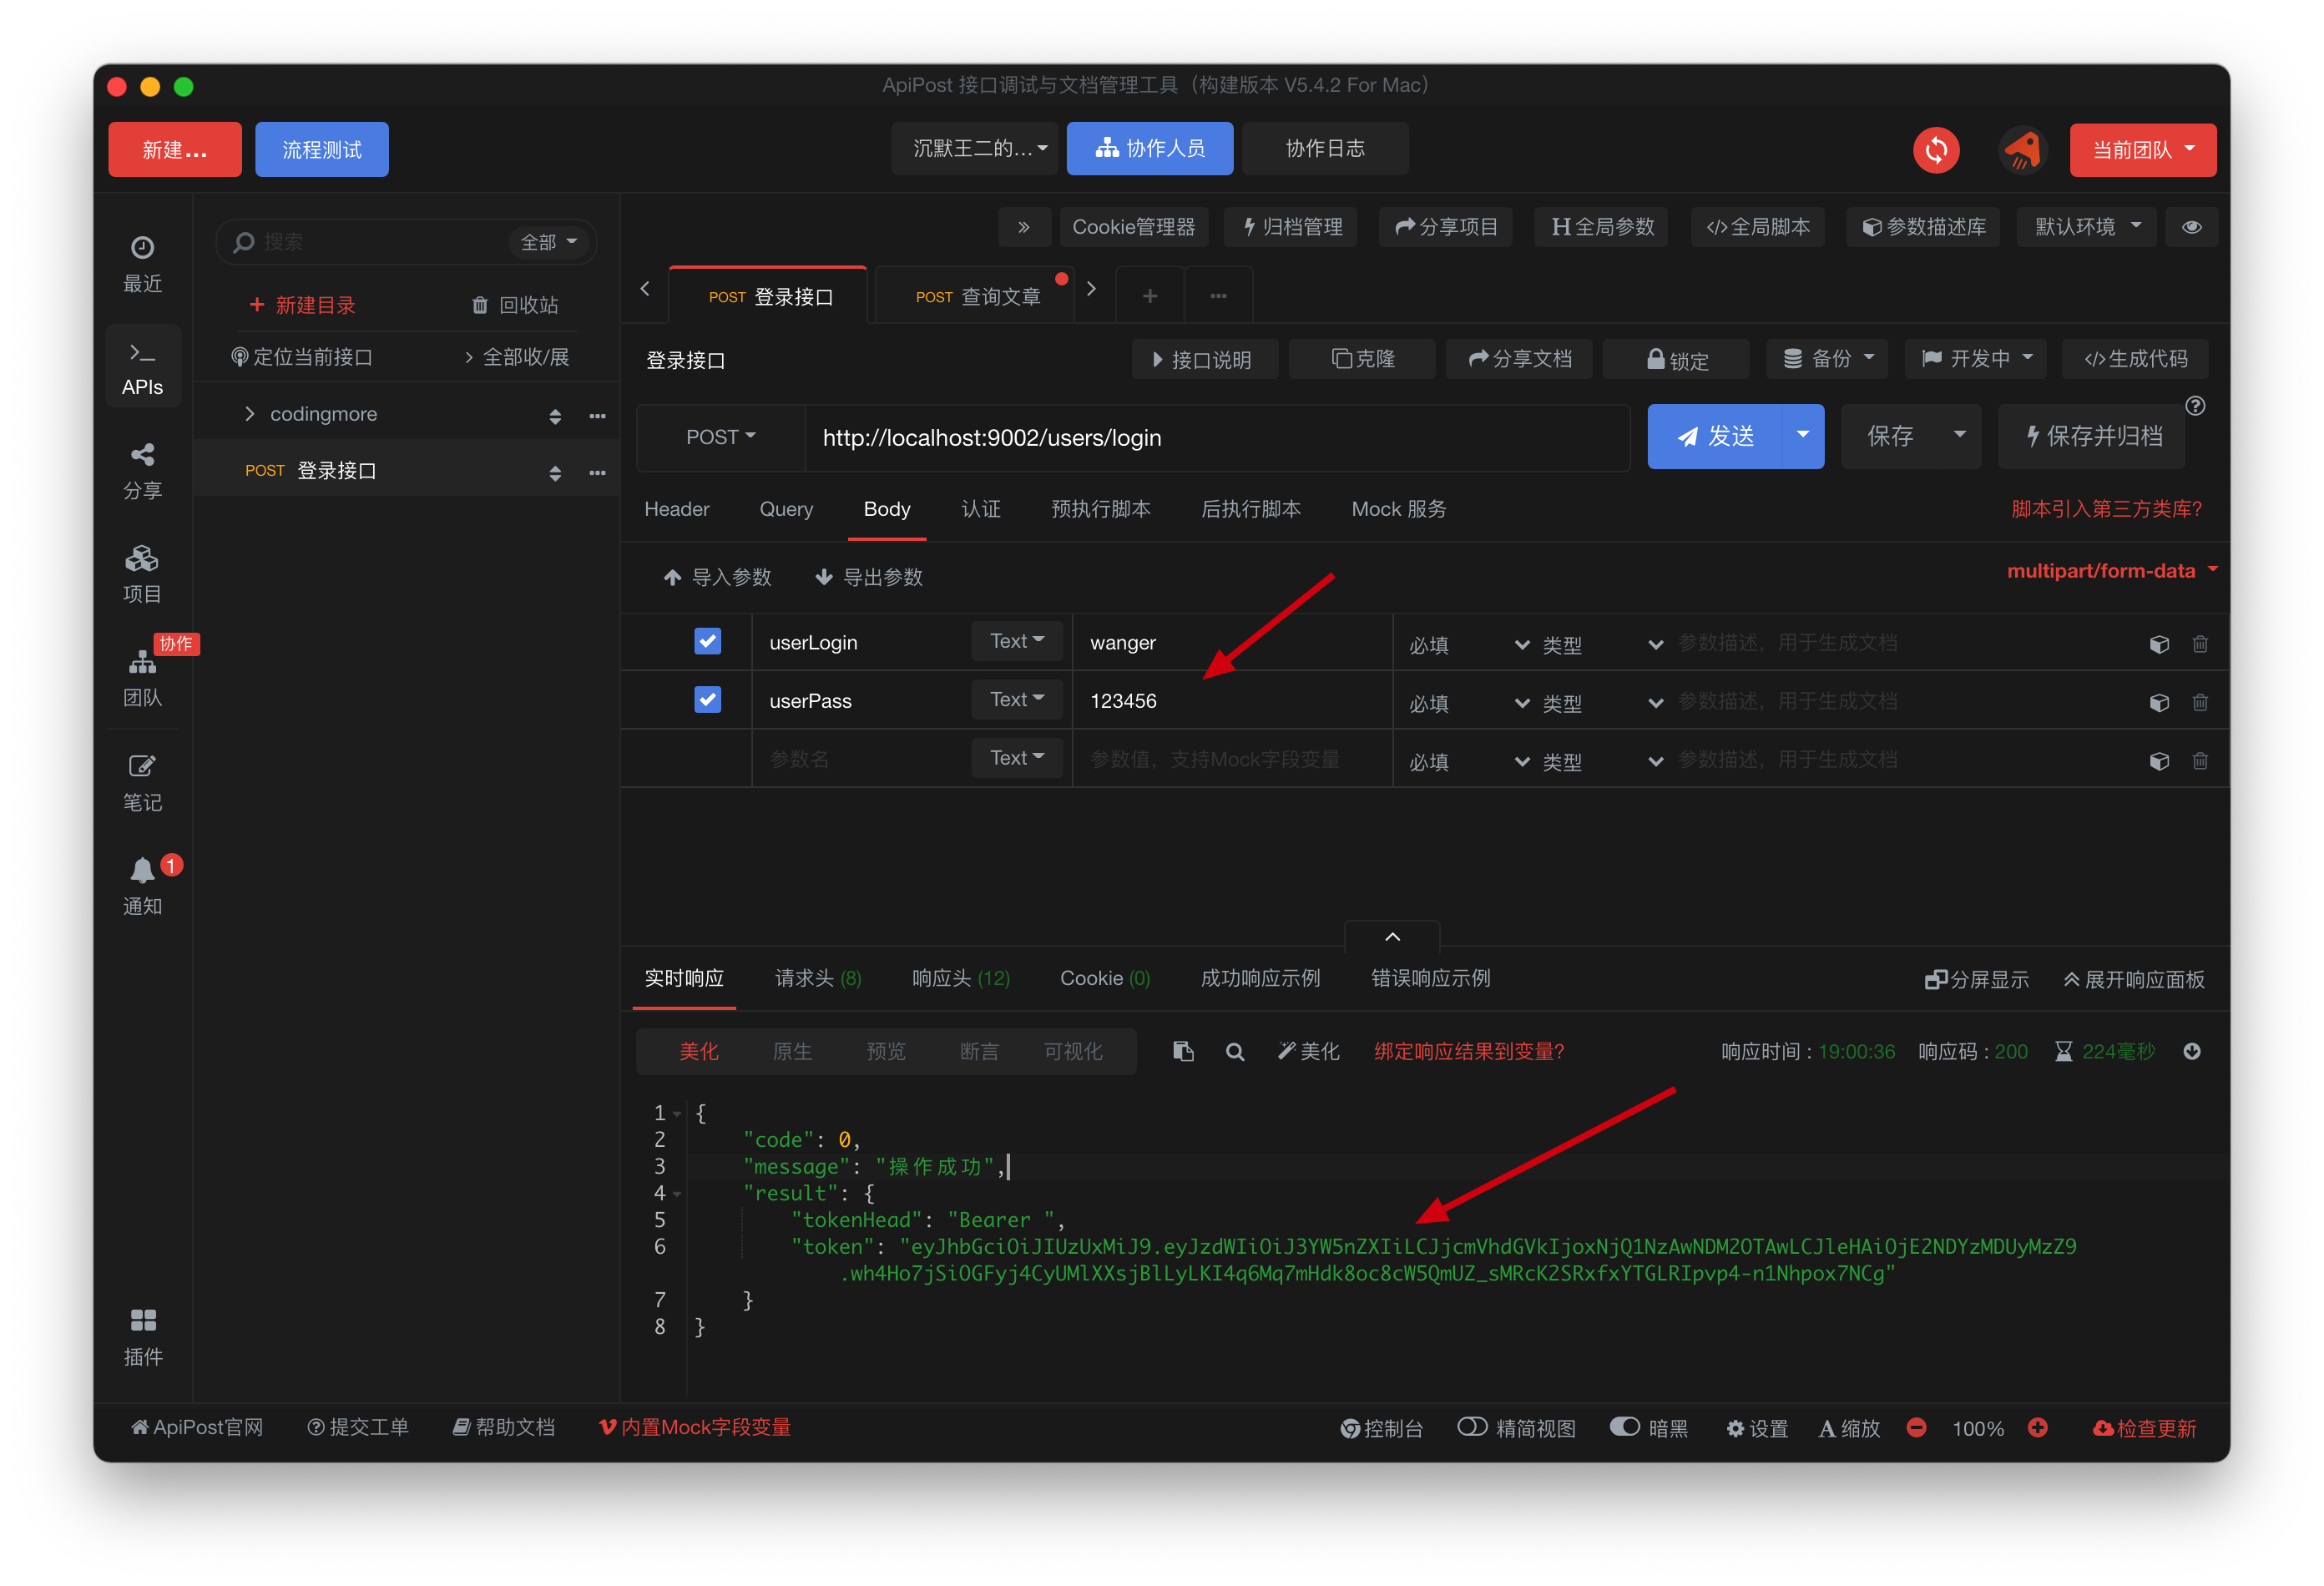The width and height of the screenshot is (2324, 1586).
Task: Click the 流程测试 button
Action: [321, 150]
